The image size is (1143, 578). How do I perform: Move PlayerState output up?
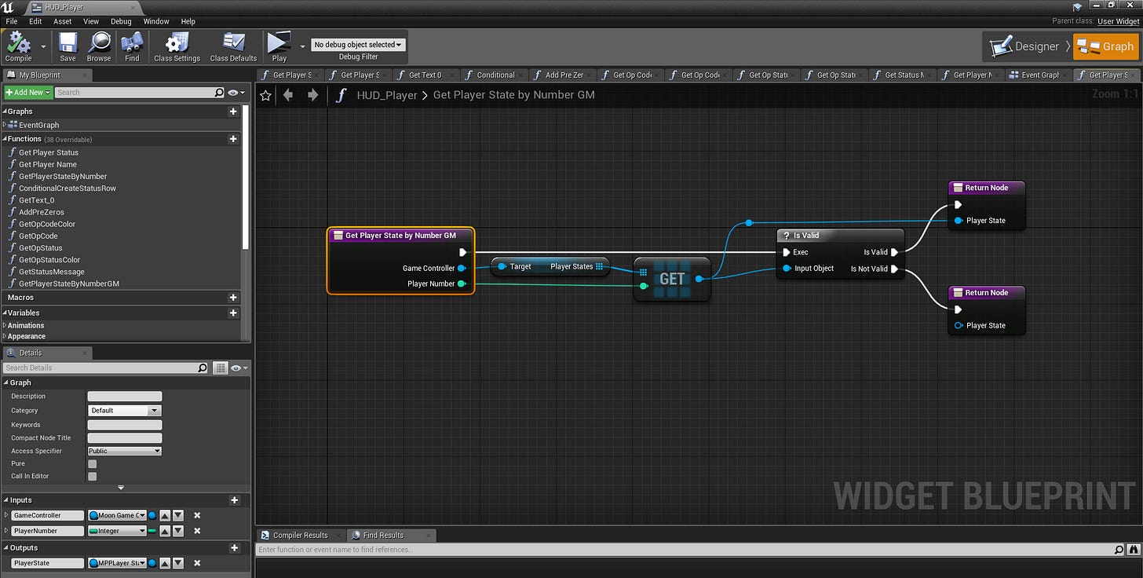[x=165, y=563]
